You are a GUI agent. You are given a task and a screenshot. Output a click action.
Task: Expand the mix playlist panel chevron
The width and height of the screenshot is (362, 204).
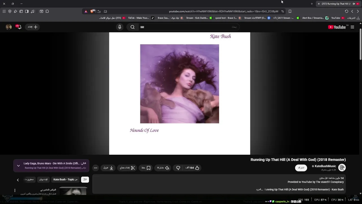point(18,166)
